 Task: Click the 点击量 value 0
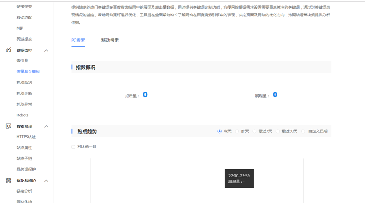coord(145,94)
